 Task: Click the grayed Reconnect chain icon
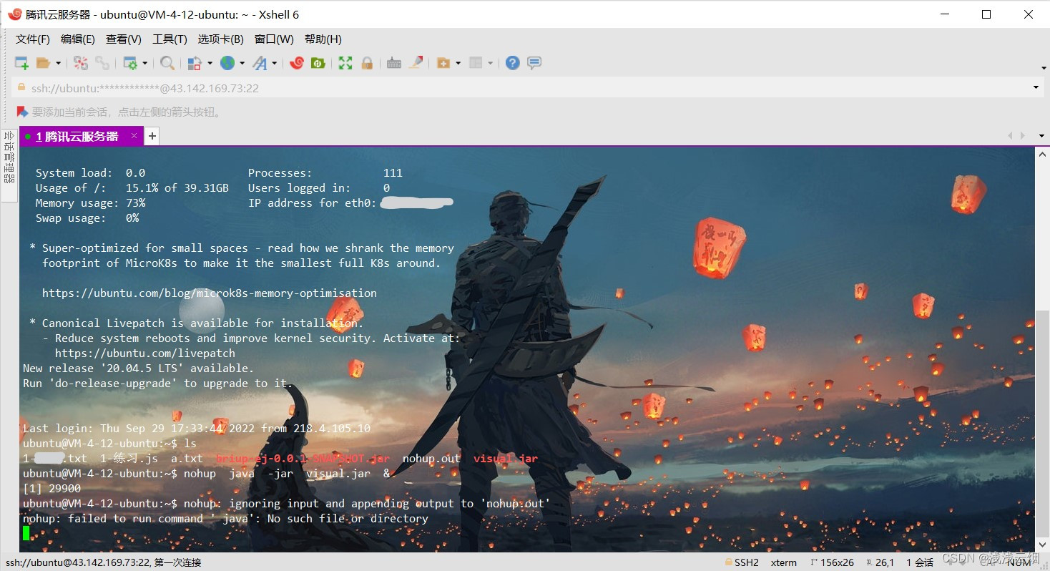tap(102, 63)
